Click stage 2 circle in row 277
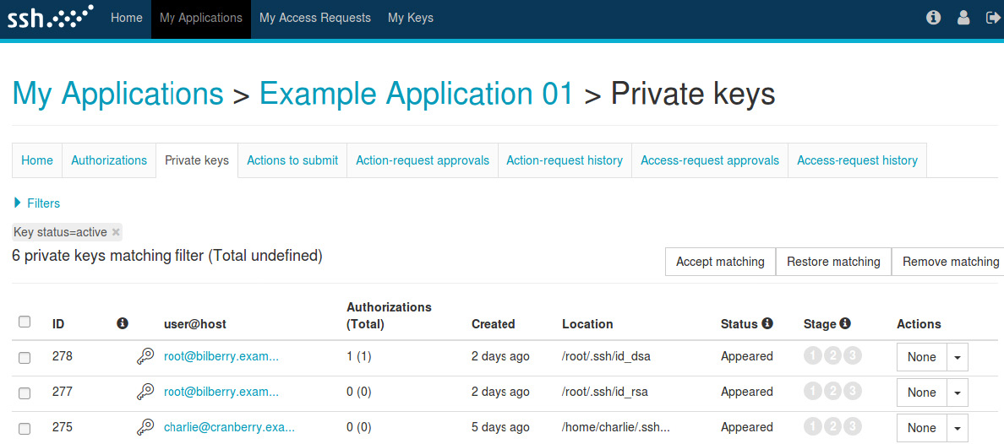The height and width of the screenshot is (444, 1004). [x=832, y=391]
